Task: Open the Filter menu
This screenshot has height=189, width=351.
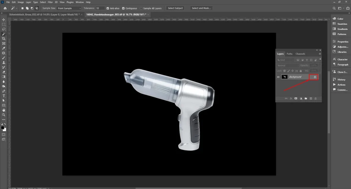Action: point(50,2)
